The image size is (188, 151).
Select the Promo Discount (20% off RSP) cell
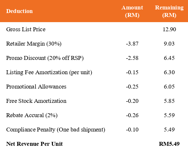pos(45,58)
